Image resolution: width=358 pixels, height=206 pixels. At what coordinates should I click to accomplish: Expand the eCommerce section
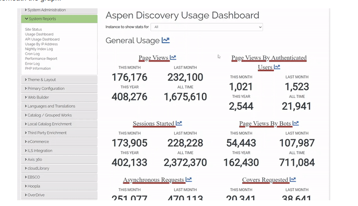point(59,142)
